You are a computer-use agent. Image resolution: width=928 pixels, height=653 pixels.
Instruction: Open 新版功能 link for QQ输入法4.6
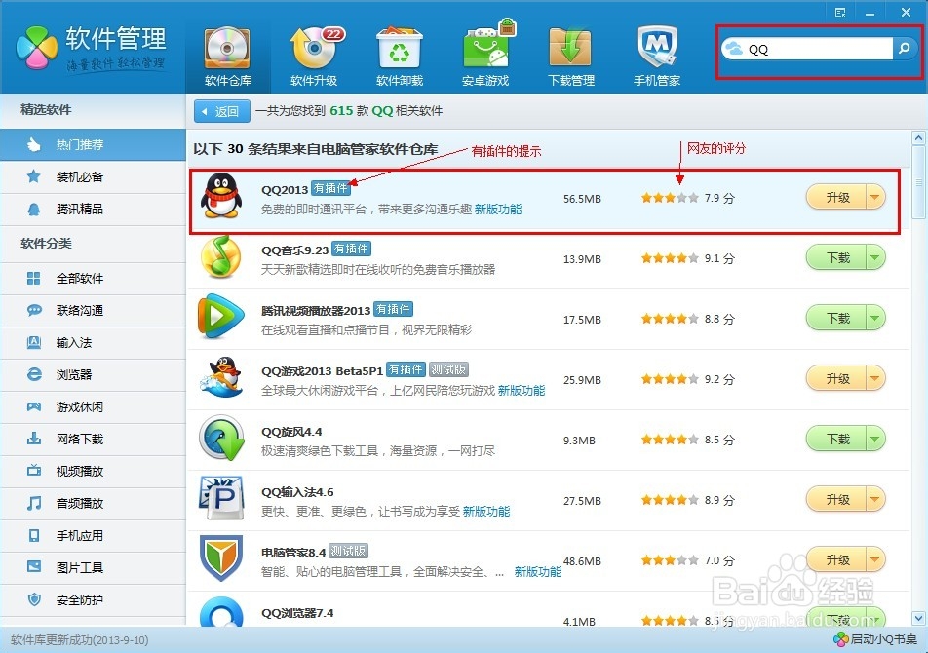pyautogui.click(x=486, y=511)
